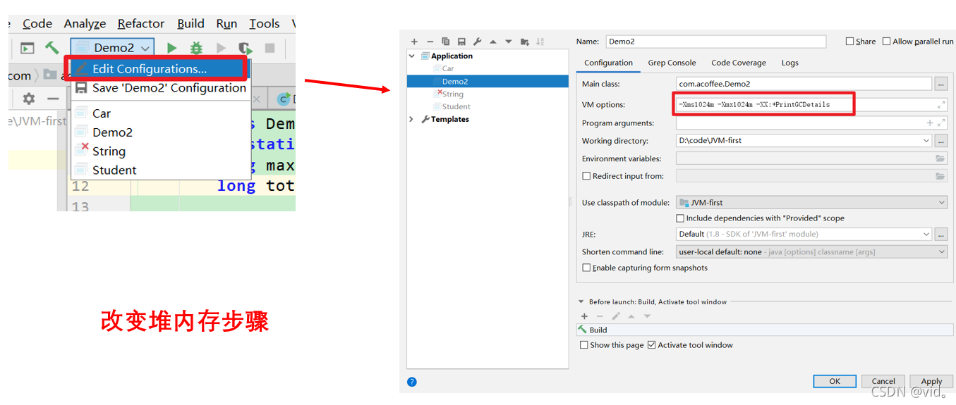This screenshot has width=956, height=405.
Task: Check Include dependencies with Provided scope
Action: [x=681, y=218]
